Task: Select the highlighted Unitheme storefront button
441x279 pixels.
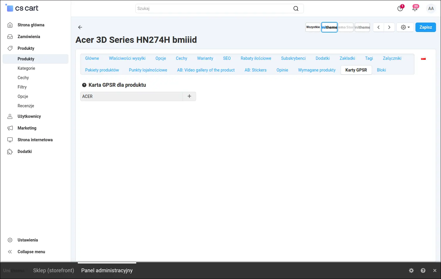Action: pyautogui.click(x=329, y=27)
